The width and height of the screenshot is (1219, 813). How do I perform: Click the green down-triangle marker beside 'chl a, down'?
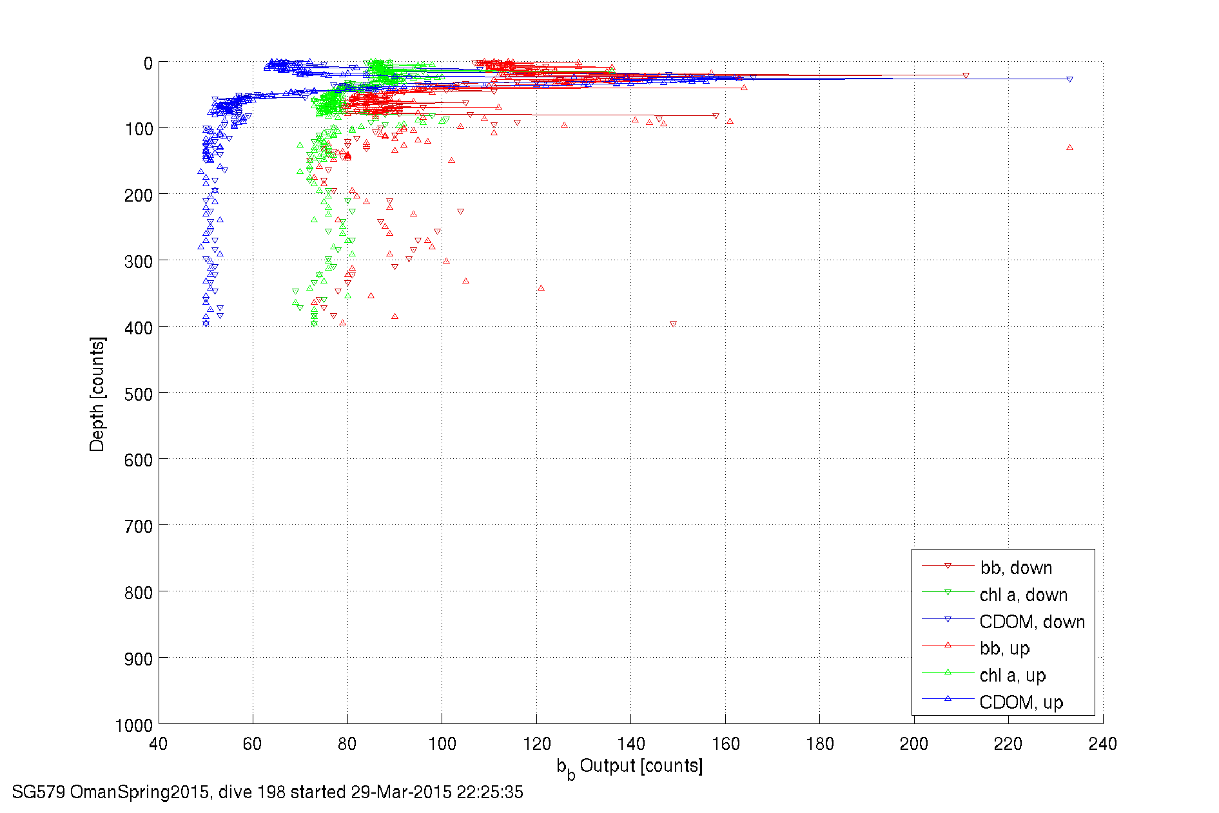[948, 593]
